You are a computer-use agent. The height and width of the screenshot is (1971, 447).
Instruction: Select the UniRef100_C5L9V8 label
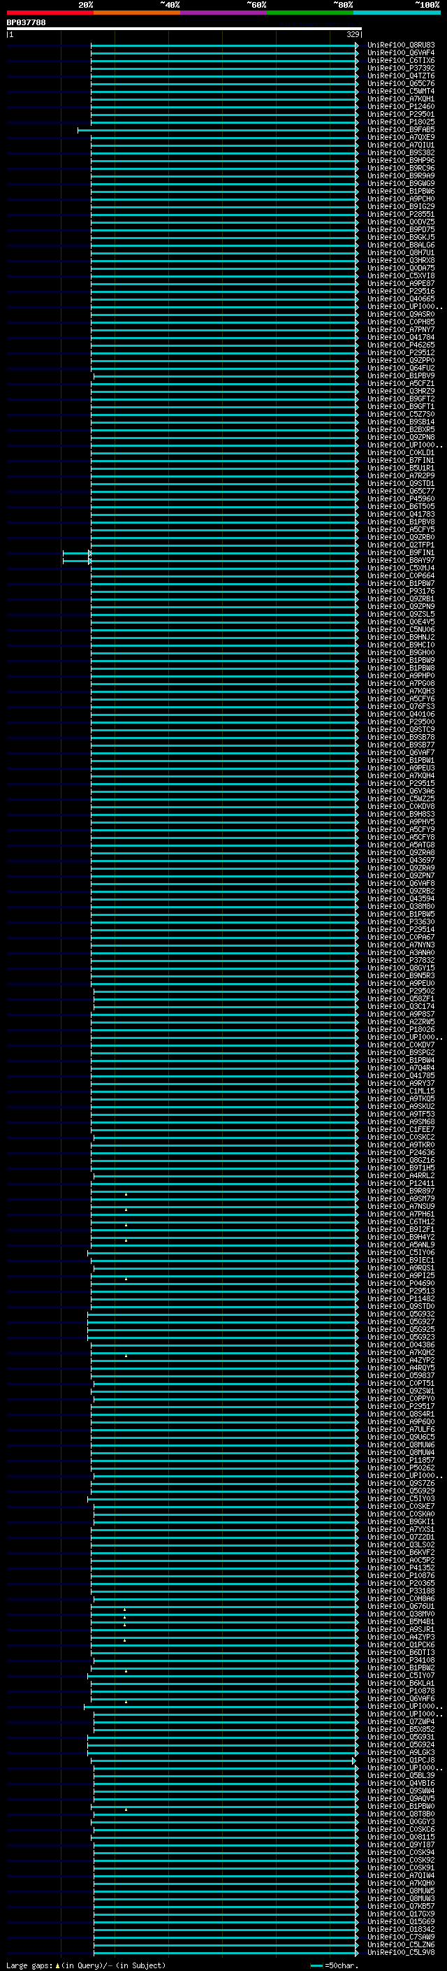click(x=401, y=1952)
